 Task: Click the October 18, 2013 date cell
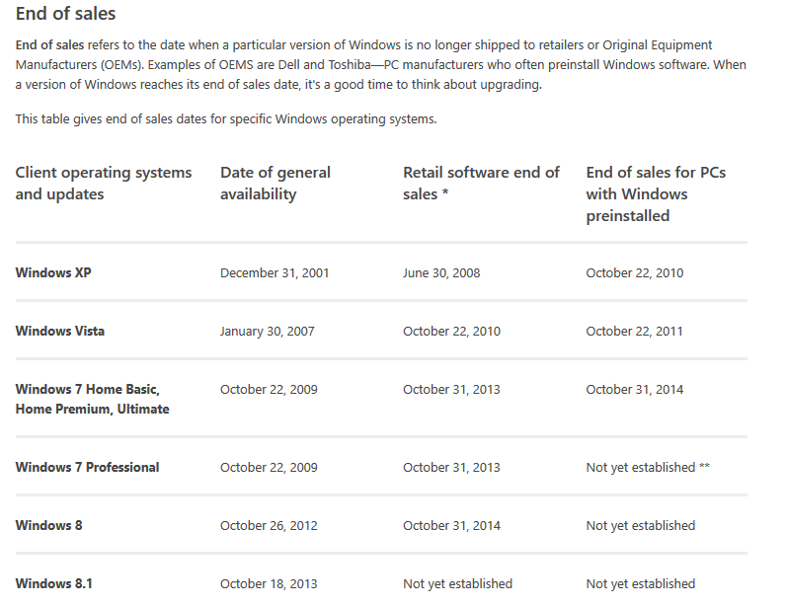click(x=269, y=584)
